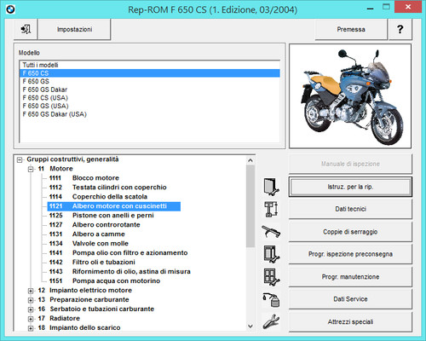Select 1143 Rifornimento di olio, astina di misura
Viewport: 426px width, 341px height.
119,272
